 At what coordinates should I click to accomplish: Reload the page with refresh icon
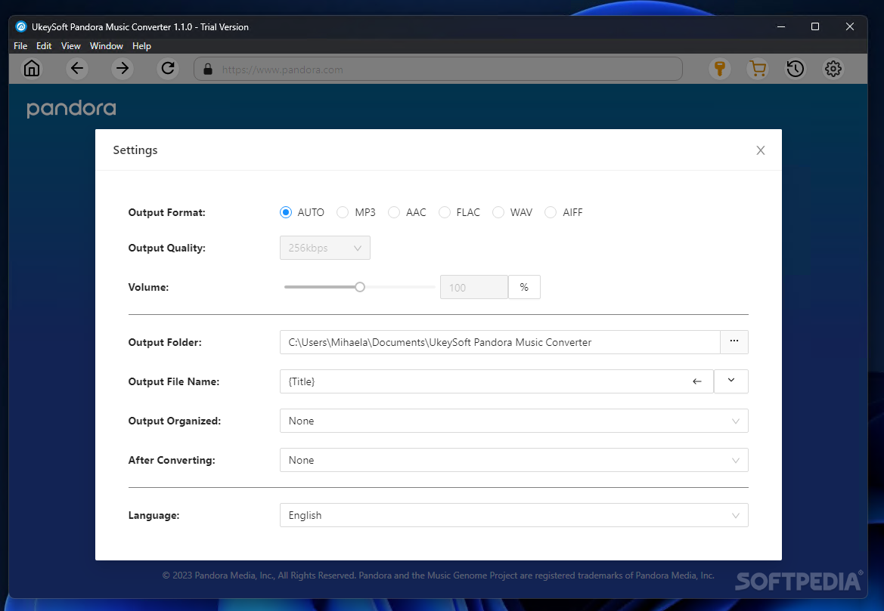[167, 69]
